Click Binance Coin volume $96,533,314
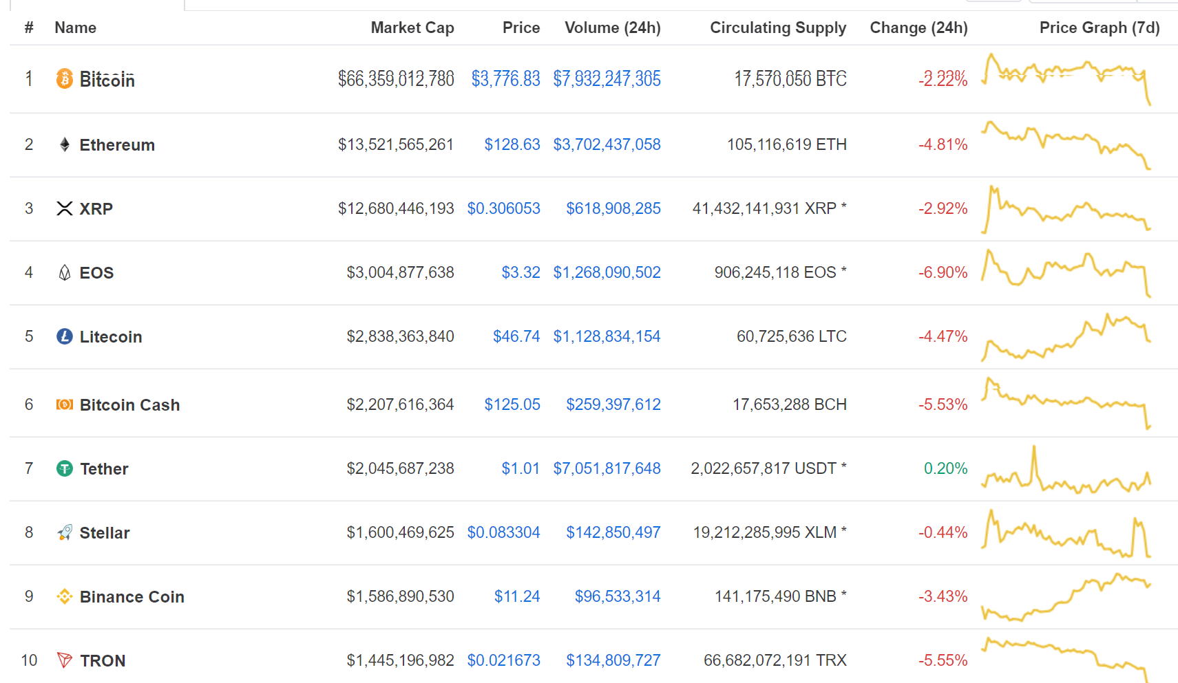 point(618,596)
